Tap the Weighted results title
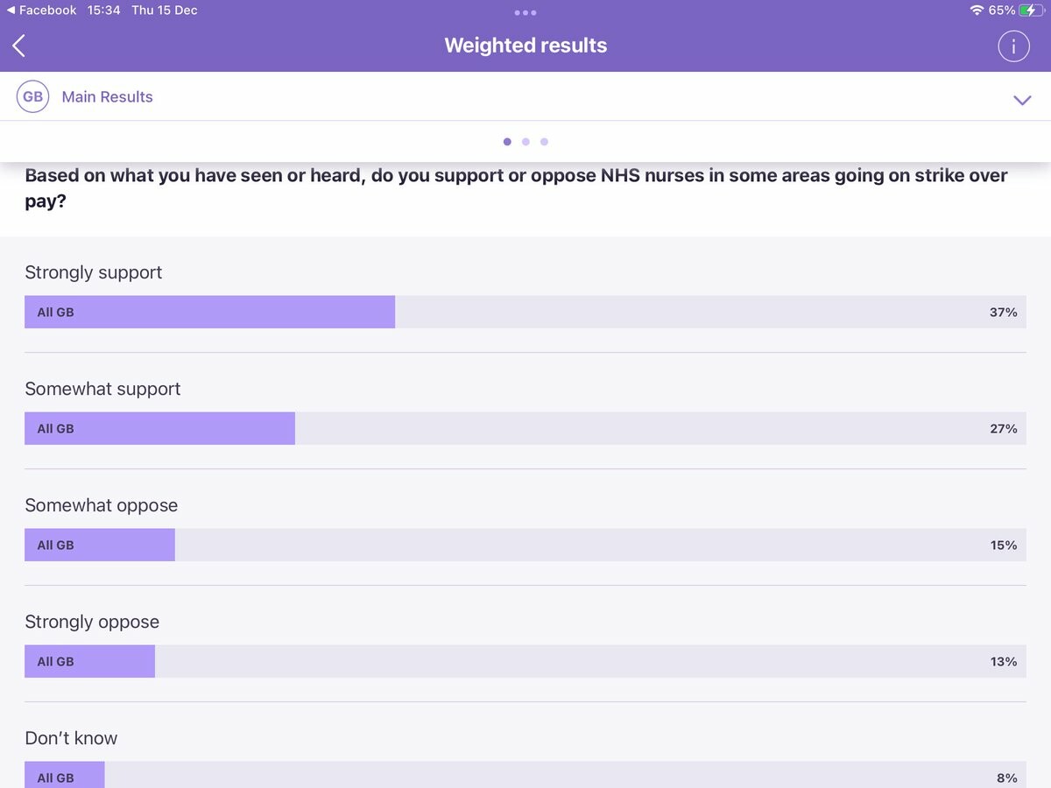This screenshot has width=1051, height=788. click(525, 46)
